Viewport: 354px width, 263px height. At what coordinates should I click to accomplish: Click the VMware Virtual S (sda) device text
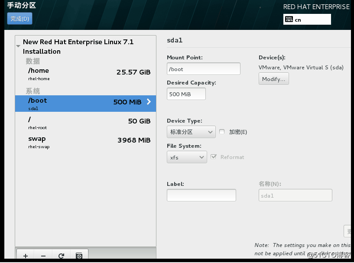[x=301, y=68]
